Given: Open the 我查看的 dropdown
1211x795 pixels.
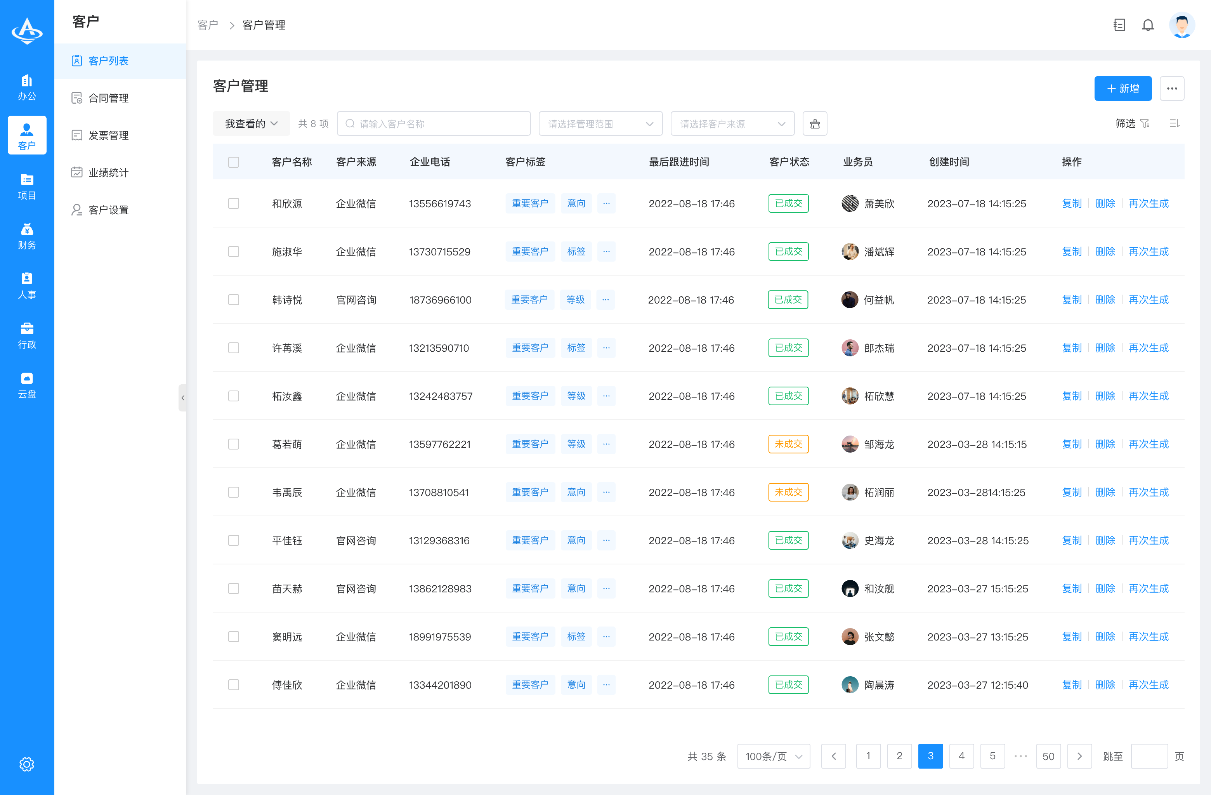Looking at the screenshot, I should (251, 123).
